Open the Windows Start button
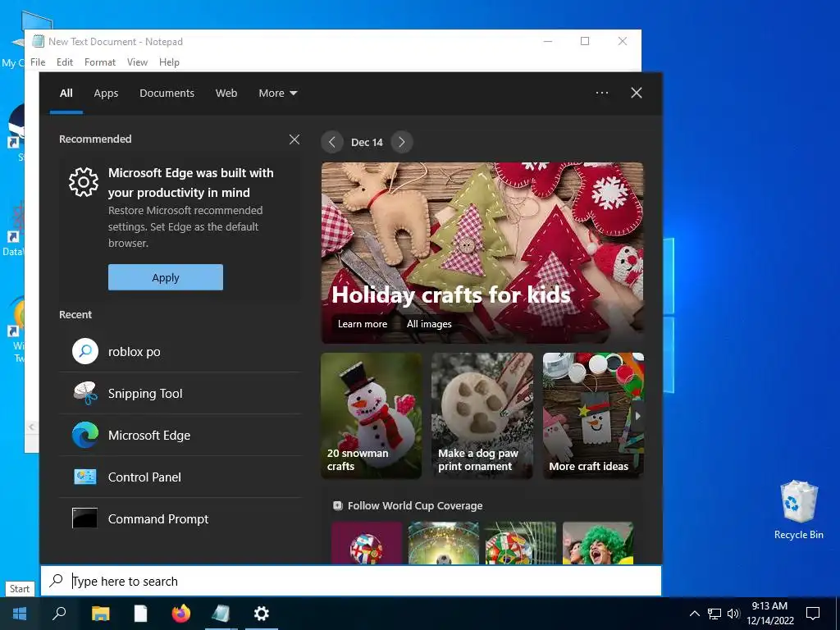The width and height of the screenshot is (840, 630). tap(20, 614)
